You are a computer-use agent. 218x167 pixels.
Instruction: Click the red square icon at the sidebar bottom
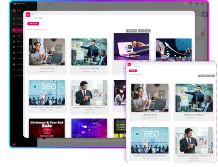point(14,145)
